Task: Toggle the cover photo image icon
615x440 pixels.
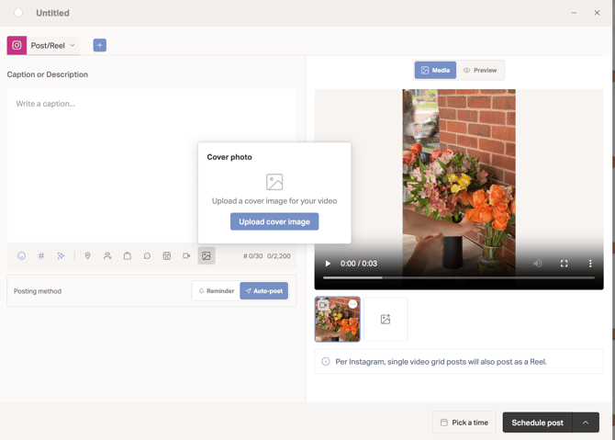Action: click(x=207, y=256)
